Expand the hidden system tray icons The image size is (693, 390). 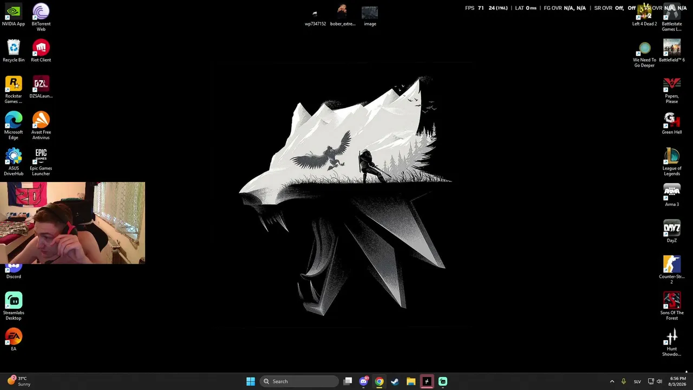(612, 381)
